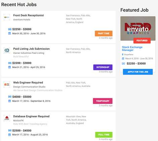Open the Paid Listing Job Submission listing

coord(31,49)
